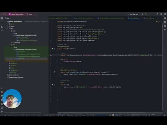Open the mongo-testcontainer project dropdown
The image size is (167, 125).
[x=17, y=14]
